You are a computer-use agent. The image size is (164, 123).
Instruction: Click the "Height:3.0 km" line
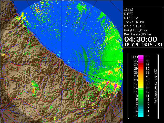[x=136, y=30]
